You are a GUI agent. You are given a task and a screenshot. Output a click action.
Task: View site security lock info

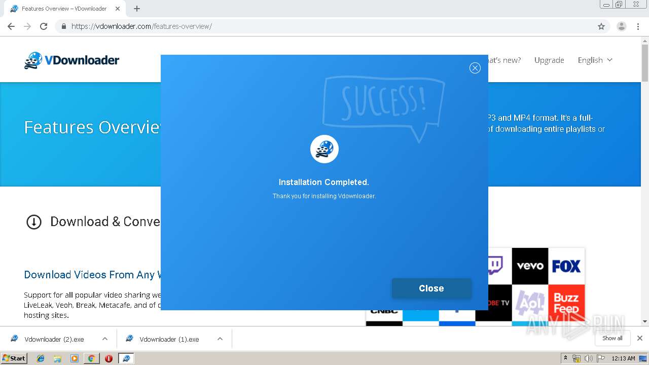(x=63, y=26)
